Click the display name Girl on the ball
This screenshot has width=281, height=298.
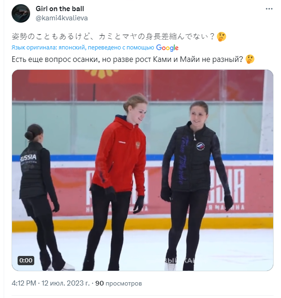click(60, 9)
